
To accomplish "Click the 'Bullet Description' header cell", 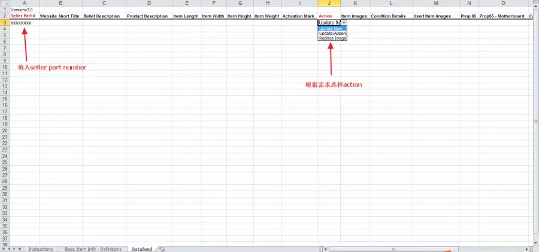I will point(104,16).
